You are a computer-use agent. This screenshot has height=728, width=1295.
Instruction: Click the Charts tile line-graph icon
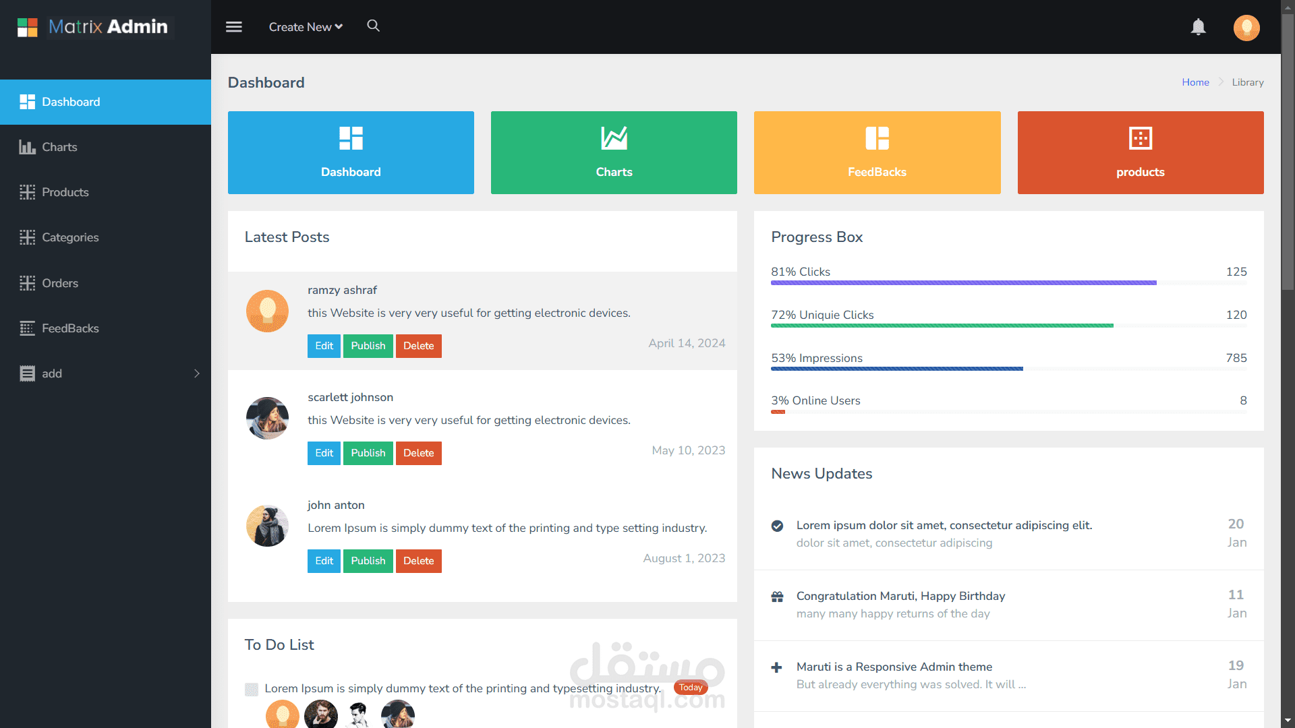(x=614, y=138)
